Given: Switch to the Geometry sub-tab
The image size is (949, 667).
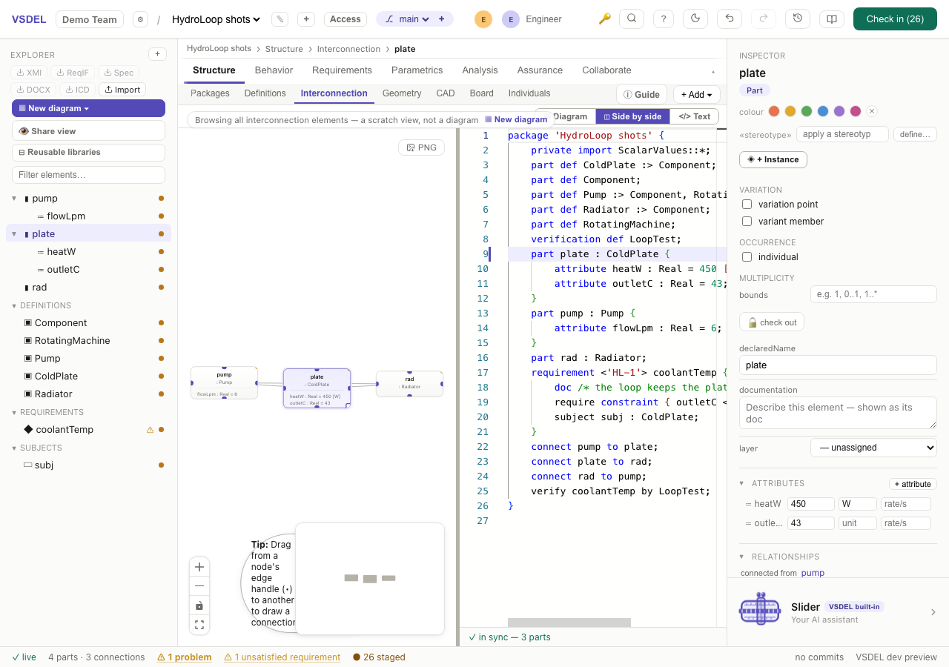Looking at the screenshot, I should [x=402, y=93].
